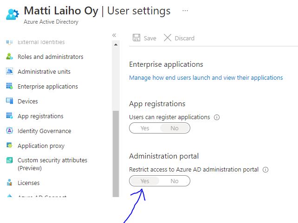Show info for Users can register applications
The image size is (298, 223).
(217, 117)
